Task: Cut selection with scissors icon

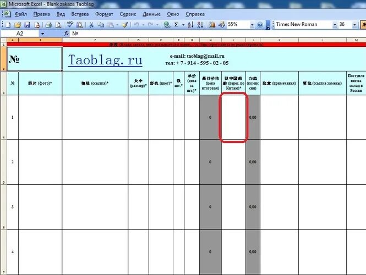Action: (x=91, y=25)
